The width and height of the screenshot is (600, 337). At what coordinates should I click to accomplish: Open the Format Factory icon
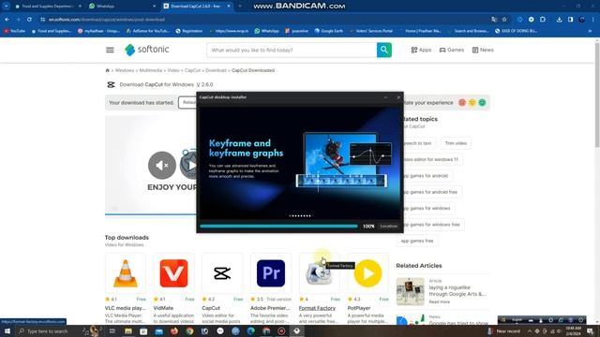click(319, 273)
